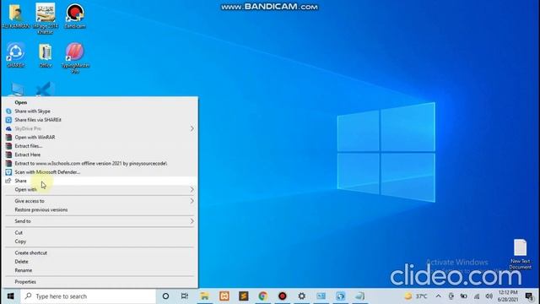Image resolution: width=540 pixels, height=304 pixels.
Task: Select Create shortcut
Action: [x=100, y=252]
